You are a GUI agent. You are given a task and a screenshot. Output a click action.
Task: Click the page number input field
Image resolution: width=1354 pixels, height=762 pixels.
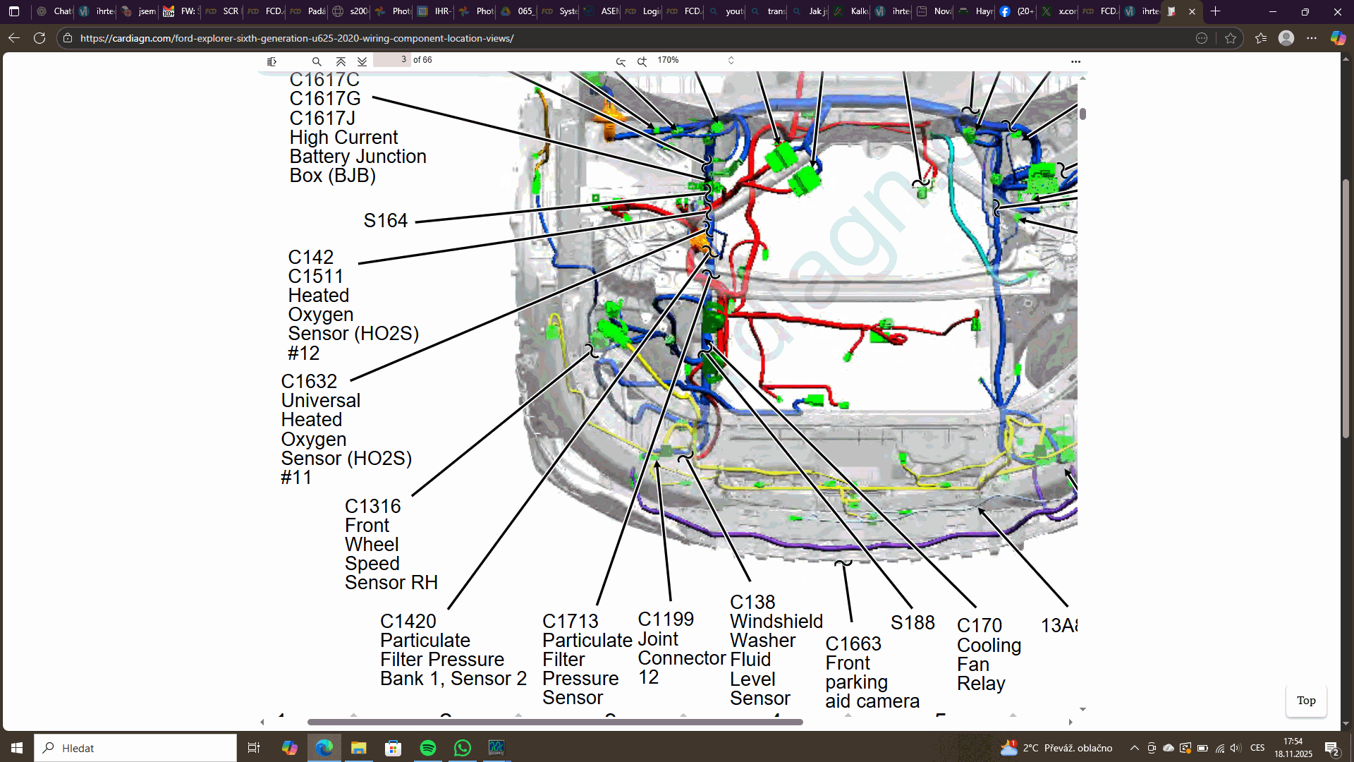(x=391, y=60)
